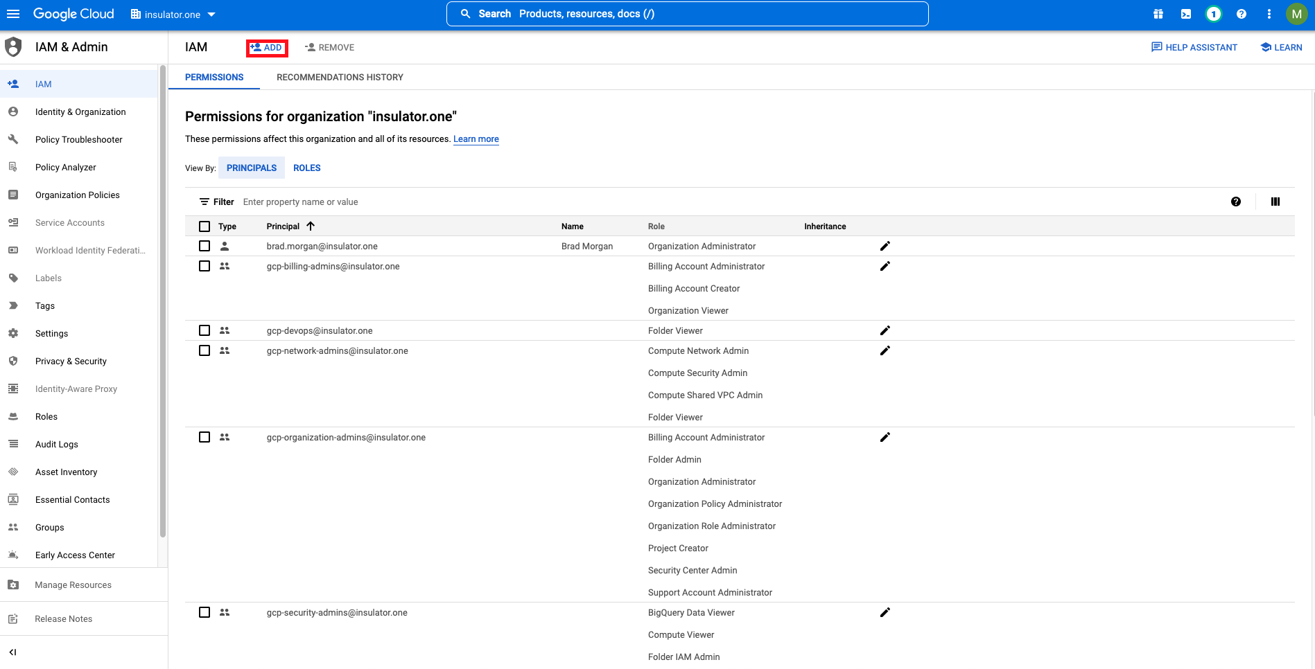This screenshot has width=1315, height=669.
Task: Edit brad.morgan@insulator.one principal pencil icon
Action: click(x=885, y=246)
